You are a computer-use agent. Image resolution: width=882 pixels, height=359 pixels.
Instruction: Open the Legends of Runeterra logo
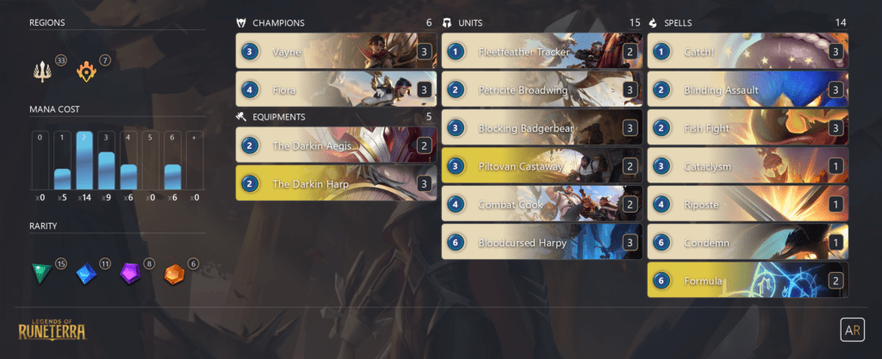52,329
